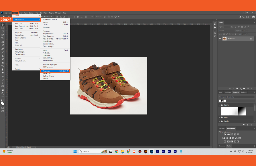Viewport: 256px width, 166px height.
Task: Select the Lasso tool
Action: click(3, 32)
